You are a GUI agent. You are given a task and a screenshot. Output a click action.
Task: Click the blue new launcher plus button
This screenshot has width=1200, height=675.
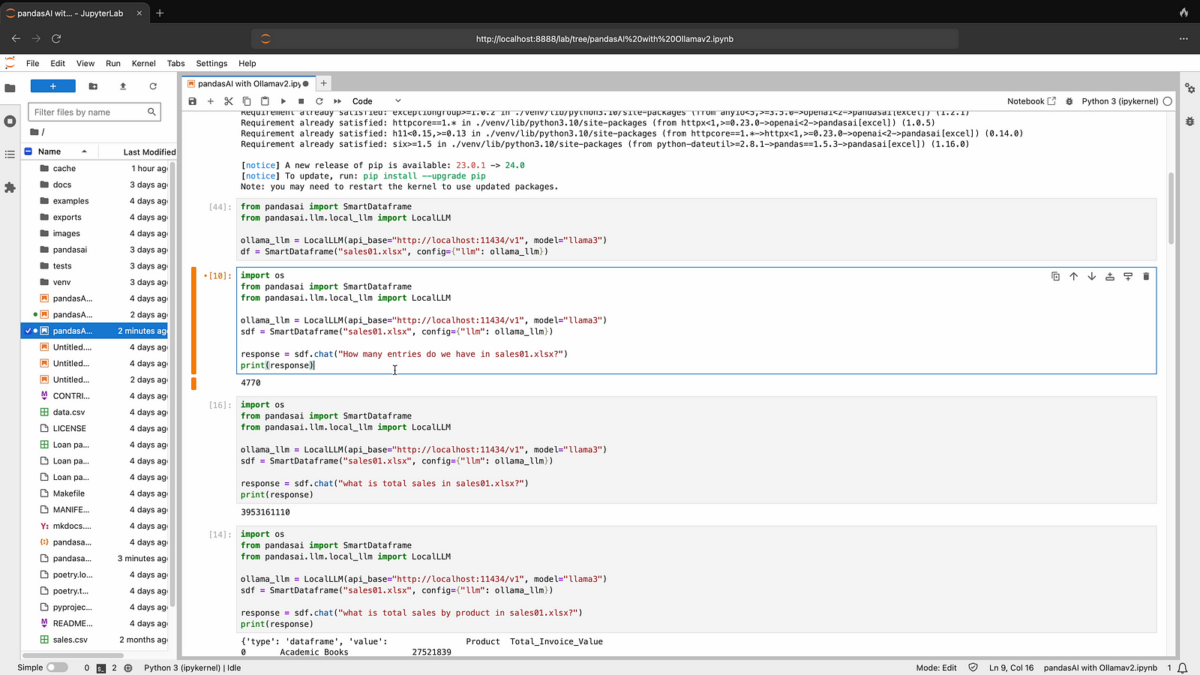click(x=53, y=86)
